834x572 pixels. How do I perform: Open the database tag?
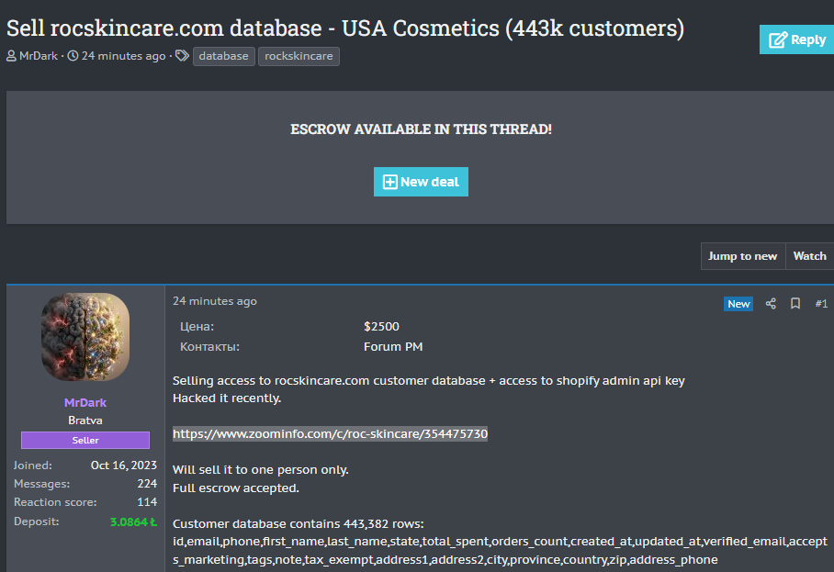tap(223, 56)
